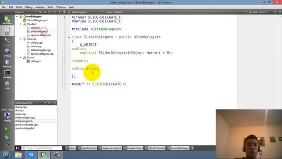
Task: Open File Explorer from taskbar
Action: (x=19, y=155)
